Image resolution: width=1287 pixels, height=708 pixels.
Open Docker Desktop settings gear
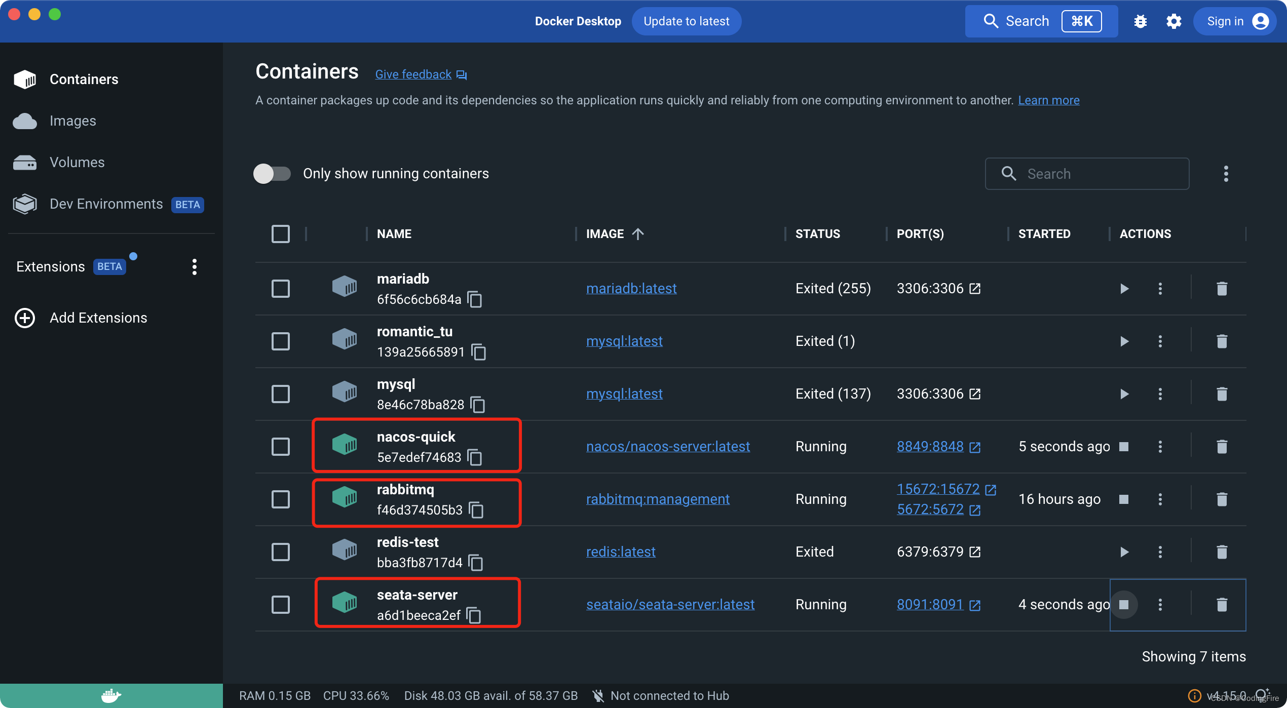coord(1174,21)
